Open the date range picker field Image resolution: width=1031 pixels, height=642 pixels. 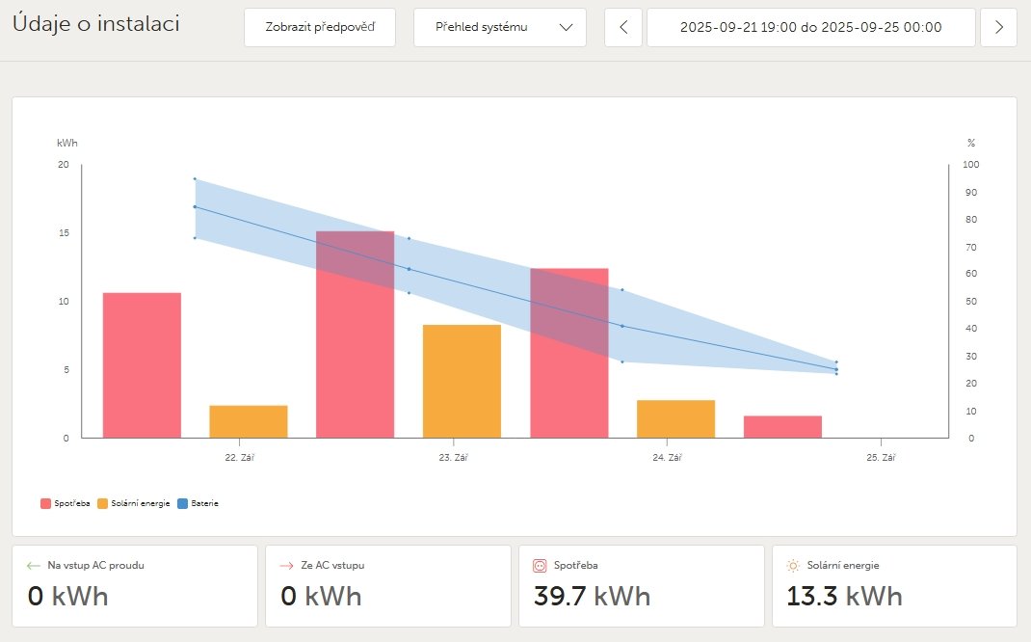pyautogui.click(x=810, y=27)
